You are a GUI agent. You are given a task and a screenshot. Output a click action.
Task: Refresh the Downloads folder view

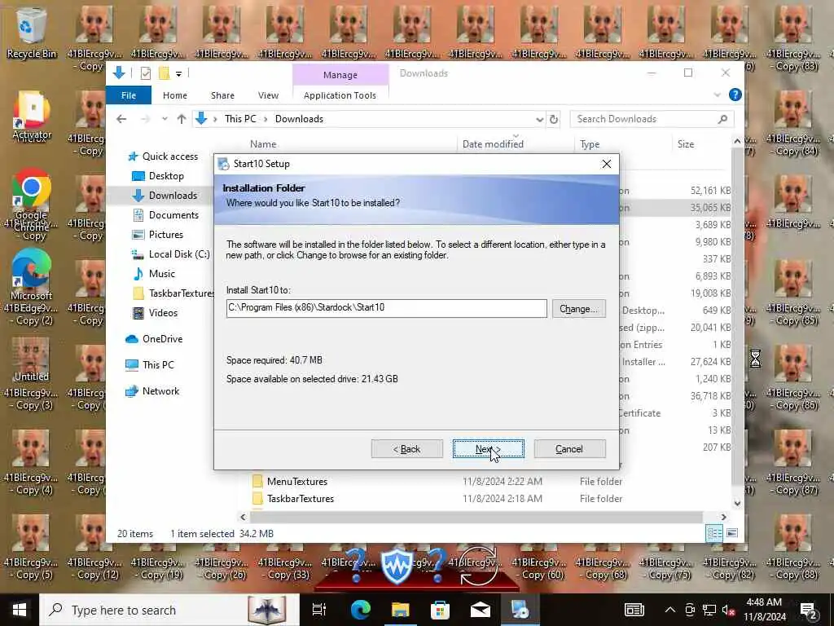[554, 119]
